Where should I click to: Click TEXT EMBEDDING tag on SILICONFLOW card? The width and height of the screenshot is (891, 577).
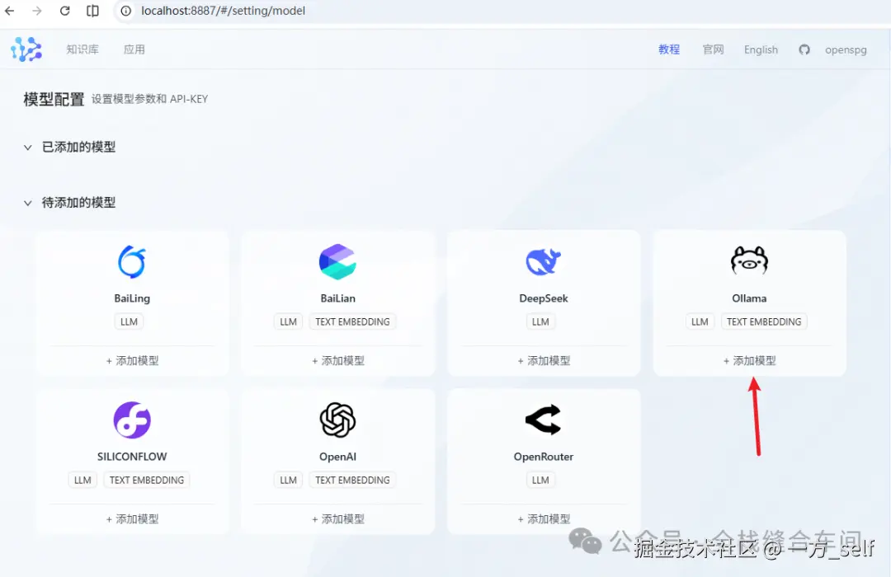(147, 481)
